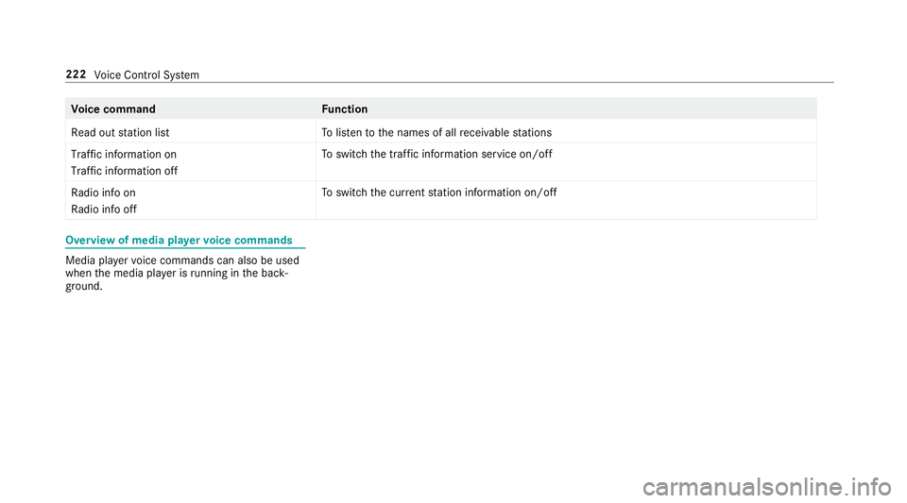Select the 'Function' column header
907x503 pixels.
tap(345, 109)
